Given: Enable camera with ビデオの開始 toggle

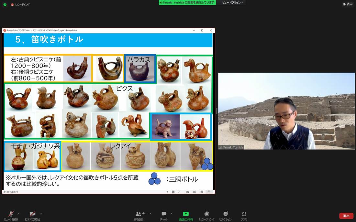Looking at the screenshot, I should point(32,213).
